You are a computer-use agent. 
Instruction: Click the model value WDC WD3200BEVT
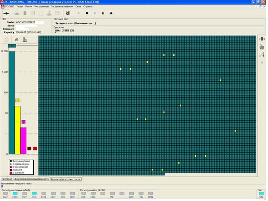coord(25,23)
